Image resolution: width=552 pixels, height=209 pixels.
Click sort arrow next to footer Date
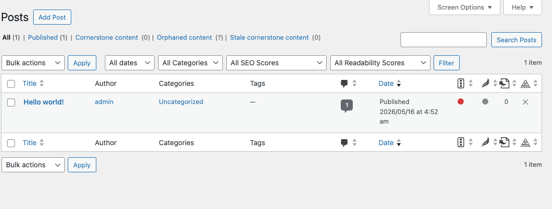tap(399, 143)
